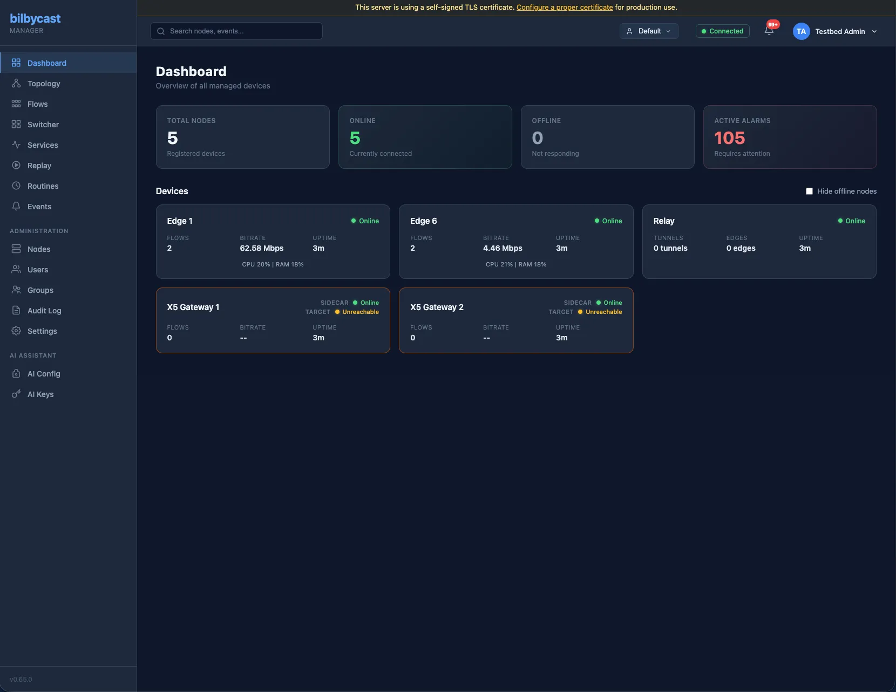Open the X5 Gateway 1 card
896x692 pixels.
point(273,320)
